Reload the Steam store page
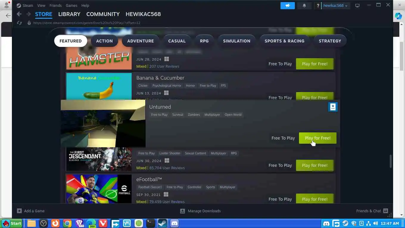The height and width of the screenshot is (228, 405). point(19,23)
